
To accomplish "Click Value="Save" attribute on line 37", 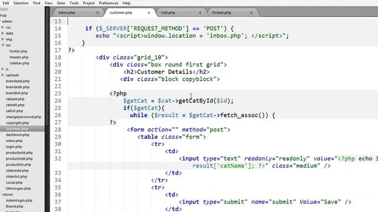I will [320, 202].
